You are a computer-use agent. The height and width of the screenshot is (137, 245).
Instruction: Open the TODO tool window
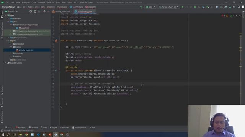tap(8, 127)
